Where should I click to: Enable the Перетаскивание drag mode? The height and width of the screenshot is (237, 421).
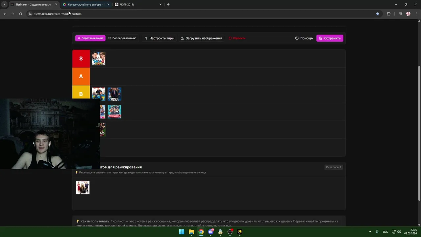coord(90,38)
